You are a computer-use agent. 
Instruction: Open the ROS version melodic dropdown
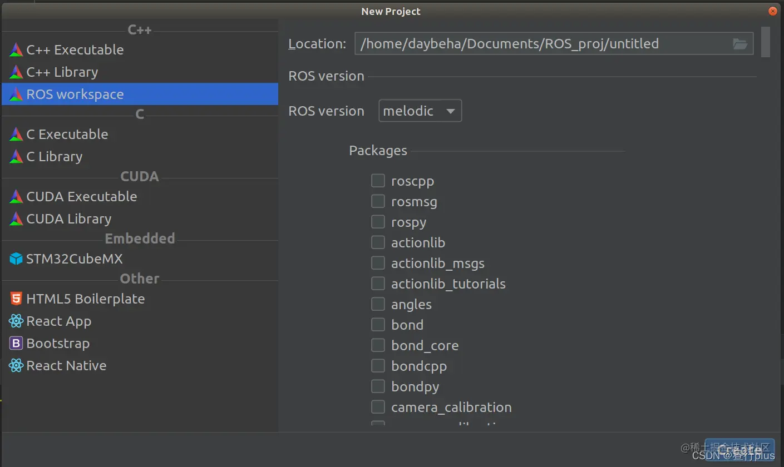pyautogui.click(x=420, y=111)
